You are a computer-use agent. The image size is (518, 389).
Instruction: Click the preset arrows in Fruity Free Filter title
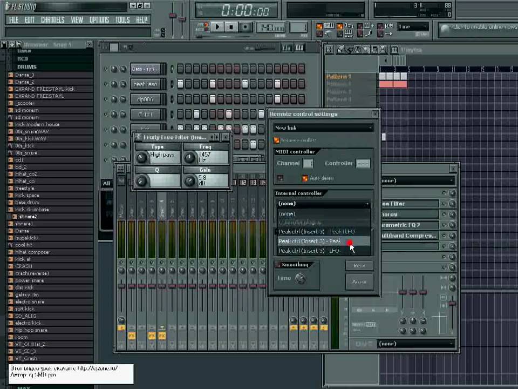point(215,137)
